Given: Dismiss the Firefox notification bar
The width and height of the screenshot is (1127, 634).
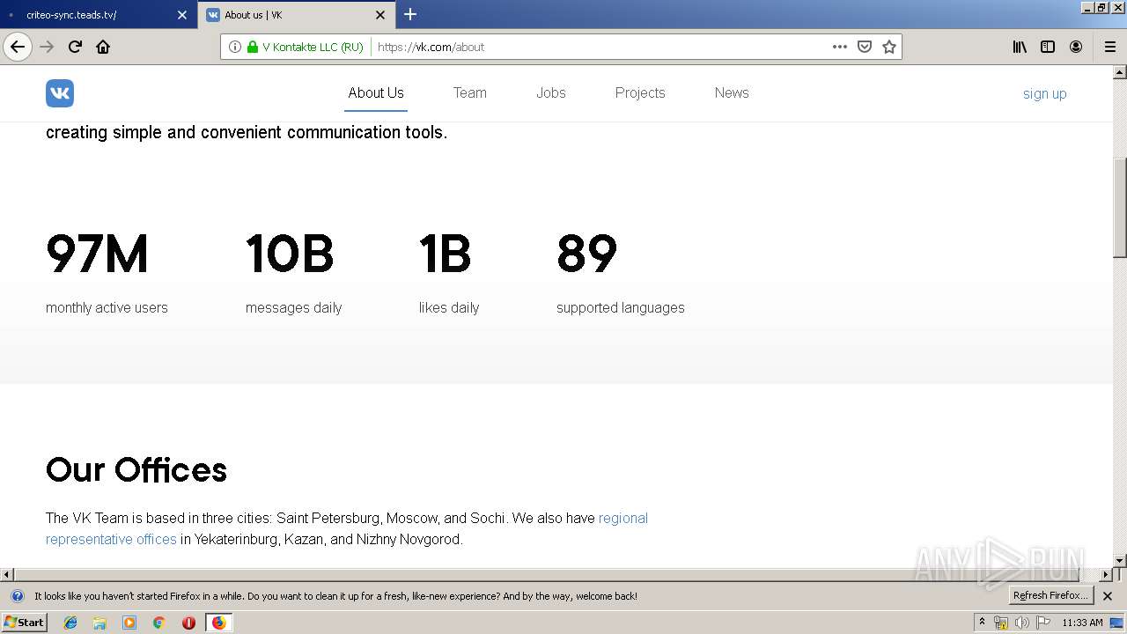Looking at the screenshot, I should tap(1108, 596).
